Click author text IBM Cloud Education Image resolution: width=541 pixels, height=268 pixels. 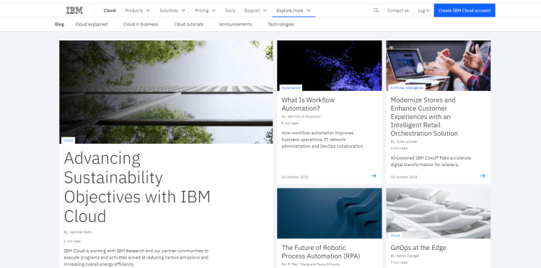click(302, 116)
